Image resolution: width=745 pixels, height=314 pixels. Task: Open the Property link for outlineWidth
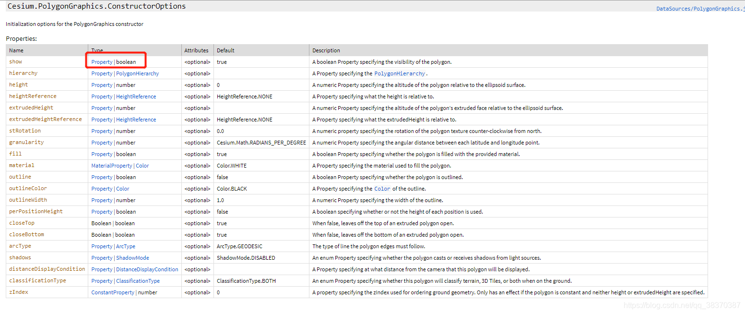pos(101,200)
